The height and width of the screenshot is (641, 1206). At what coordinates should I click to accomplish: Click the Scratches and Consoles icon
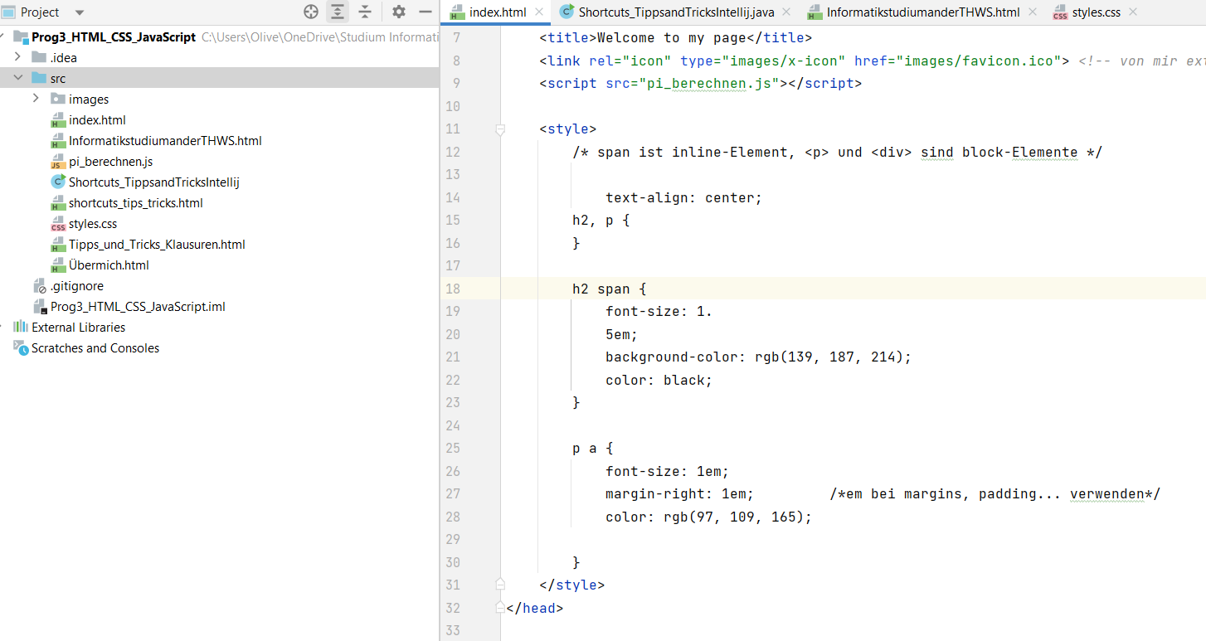pos(21,347)
